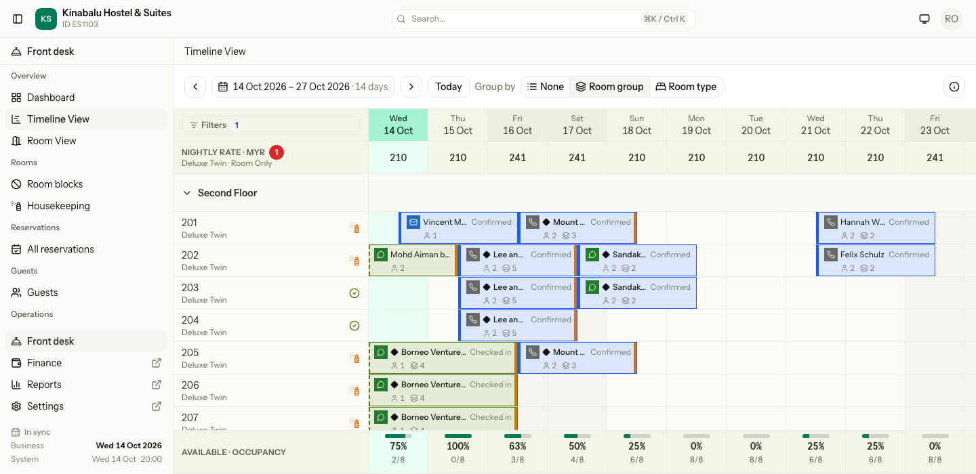Screen dimensions: 976x474
Task: Go to previous date range
Action: [195, 87]
